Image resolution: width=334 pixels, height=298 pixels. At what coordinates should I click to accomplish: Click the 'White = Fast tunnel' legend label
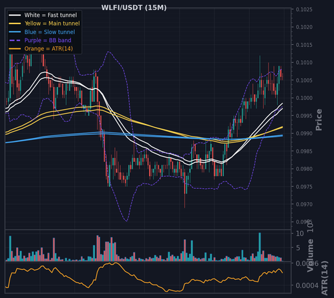(51, 15)
